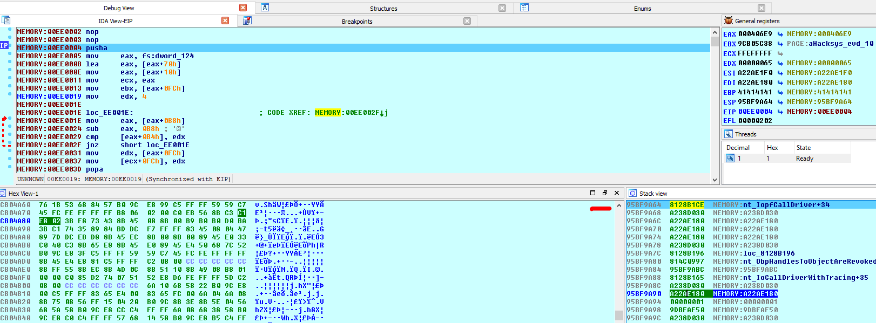Click the IDA View-EIP tab icon

point(6,20)
